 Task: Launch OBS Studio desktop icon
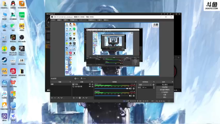(22, 39)
